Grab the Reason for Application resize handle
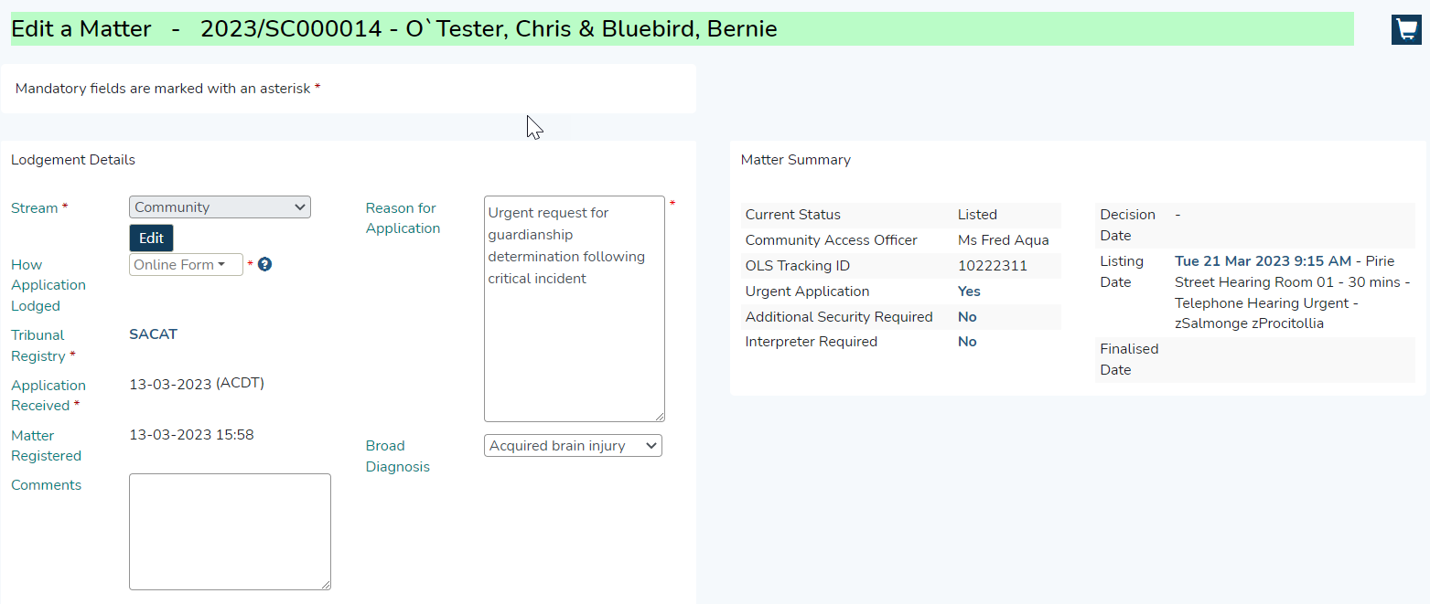This screenshot has width=1430, height=604. 659,416
